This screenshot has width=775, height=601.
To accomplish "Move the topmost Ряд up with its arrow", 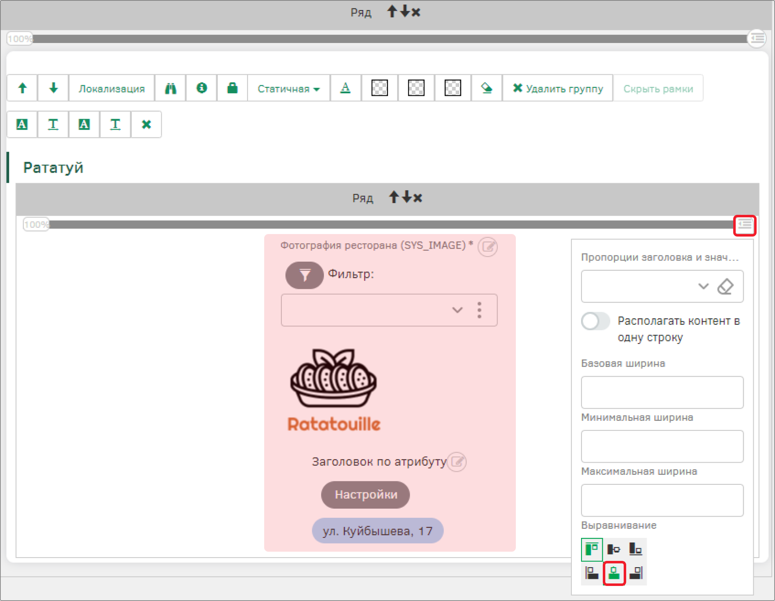I will (392, 11).
